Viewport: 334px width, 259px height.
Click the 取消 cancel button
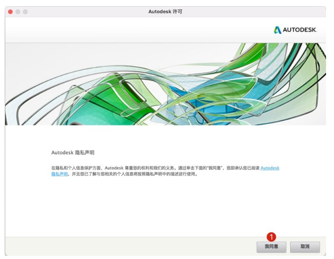305,246
